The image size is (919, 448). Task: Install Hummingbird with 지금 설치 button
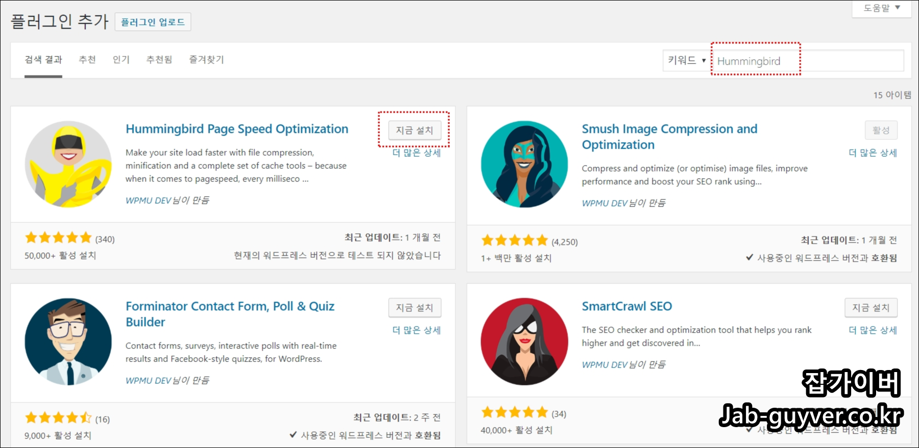tap(415, 130)
